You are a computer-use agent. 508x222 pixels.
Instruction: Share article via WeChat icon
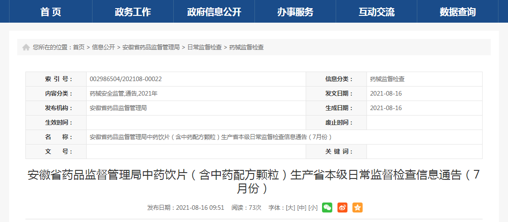coord(327,208)
